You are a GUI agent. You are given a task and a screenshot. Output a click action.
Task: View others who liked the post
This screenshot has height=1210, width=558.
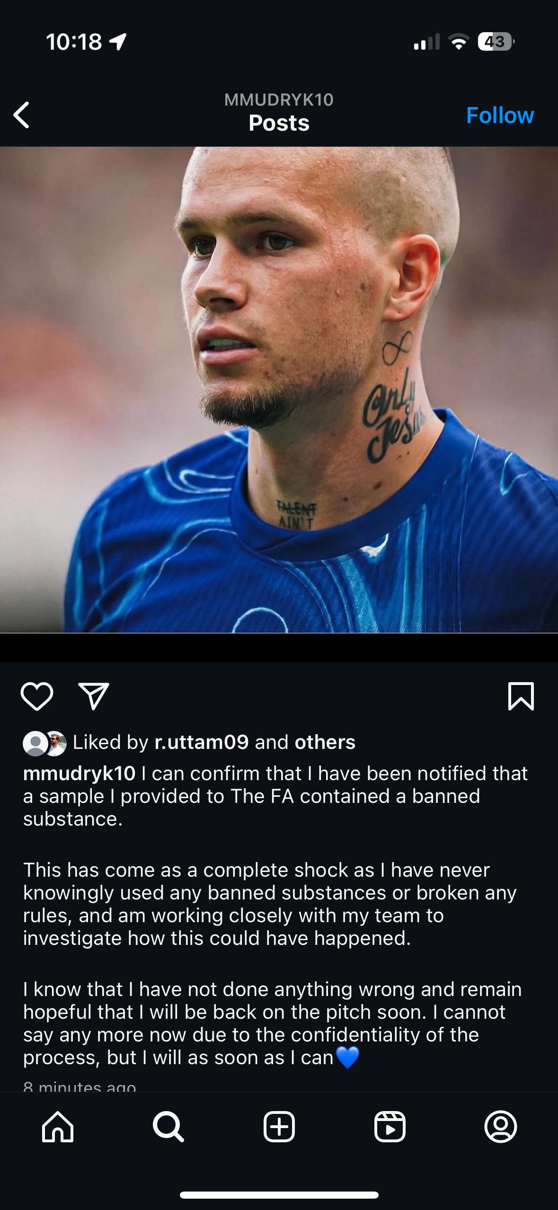pos(325,742)
